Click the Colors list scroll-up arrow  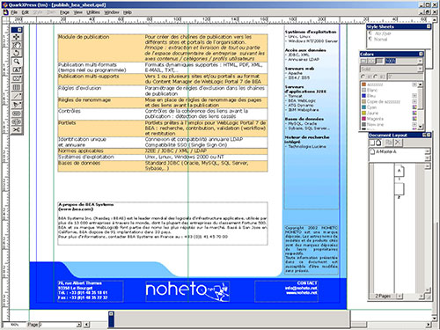tap(420, 84)
